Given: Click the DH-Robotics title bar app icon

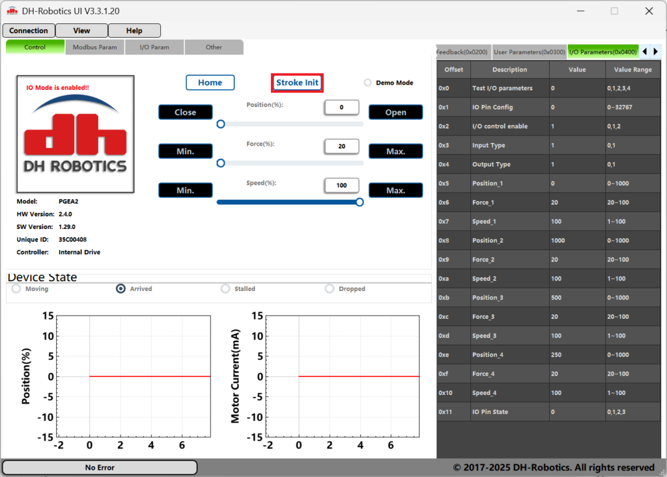Looking at the screenshot, I should pyautogui.click(x=12, y=10).
